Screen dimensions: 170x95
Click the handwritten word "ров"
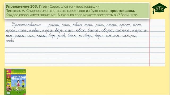[62, 36]
